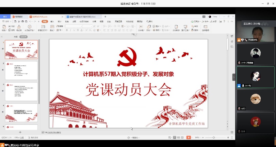Click the New Slide icon
The height and width of the screenshot is (147, 276).
click(43, 27)
